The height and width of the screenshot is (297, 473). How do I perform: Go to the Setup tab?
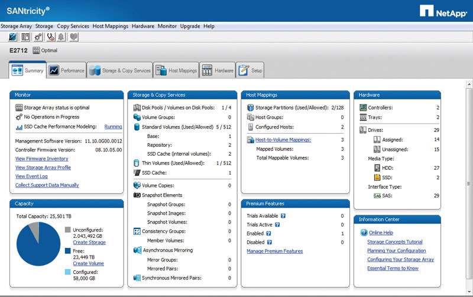click(251, 70)
